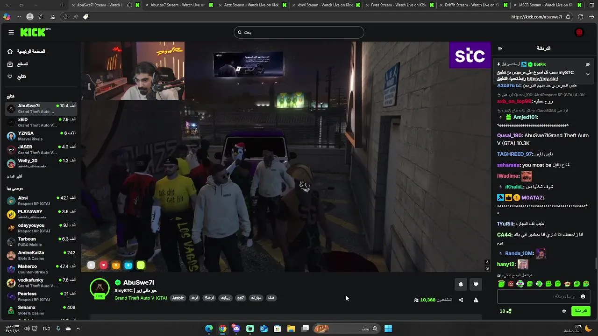
Task: Toggle stream notifications with the bell button
Action: [x=461, y=284]
